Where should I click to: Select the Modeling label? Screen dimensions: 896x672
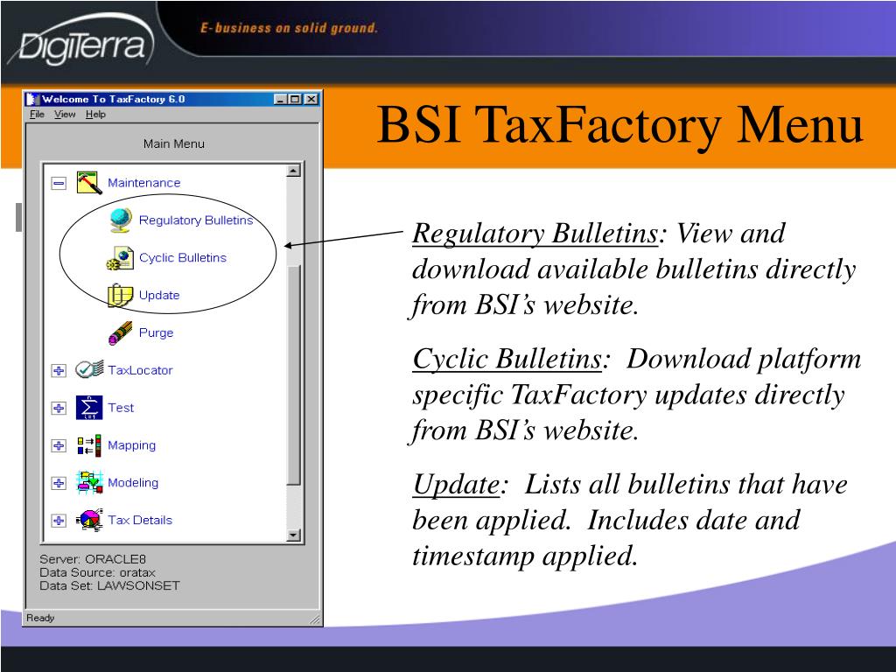point(133,483)
